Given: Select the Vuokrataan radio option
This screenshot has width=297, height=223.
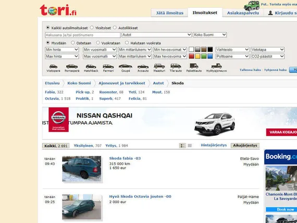Looking at the screenshot, I should click(x=98, y=43).
